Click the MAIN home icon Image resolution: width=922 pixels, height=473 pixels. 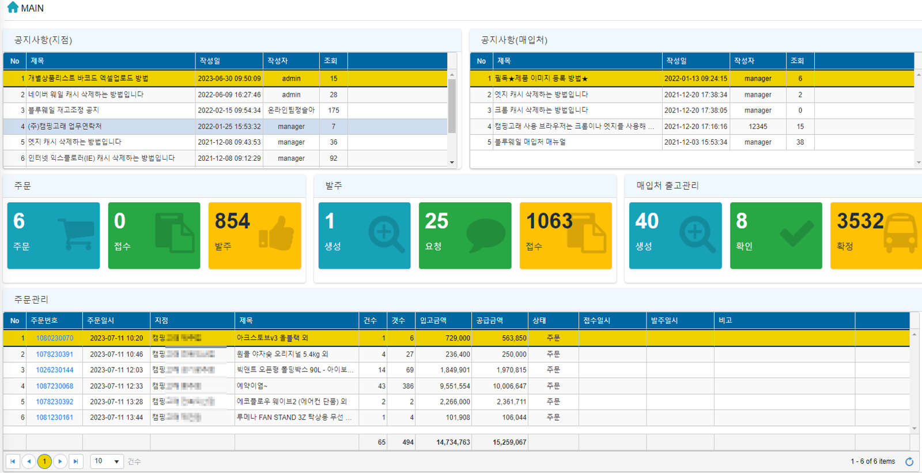coord(13,7)
